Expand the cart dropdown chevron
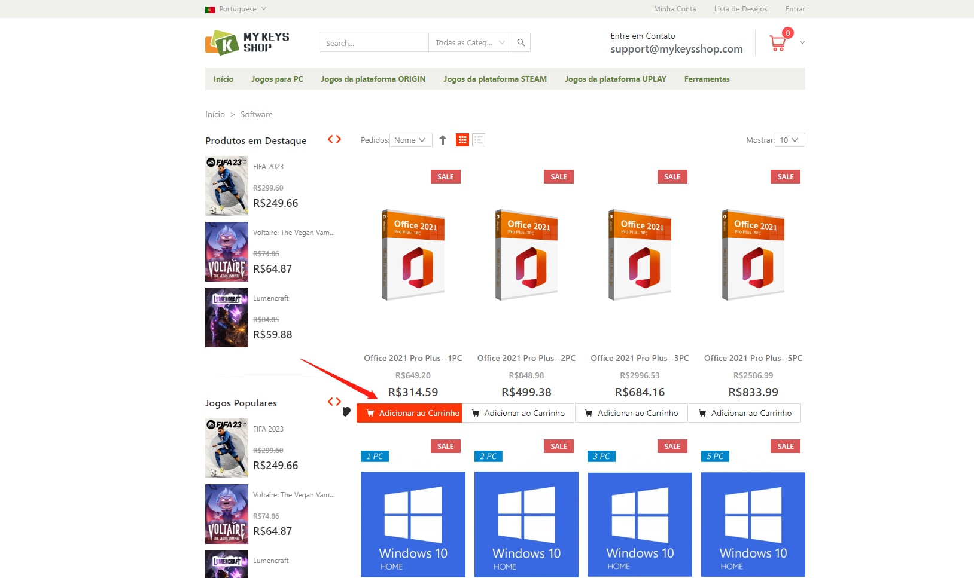Screen dimensions: 974x578 point(802,43)
